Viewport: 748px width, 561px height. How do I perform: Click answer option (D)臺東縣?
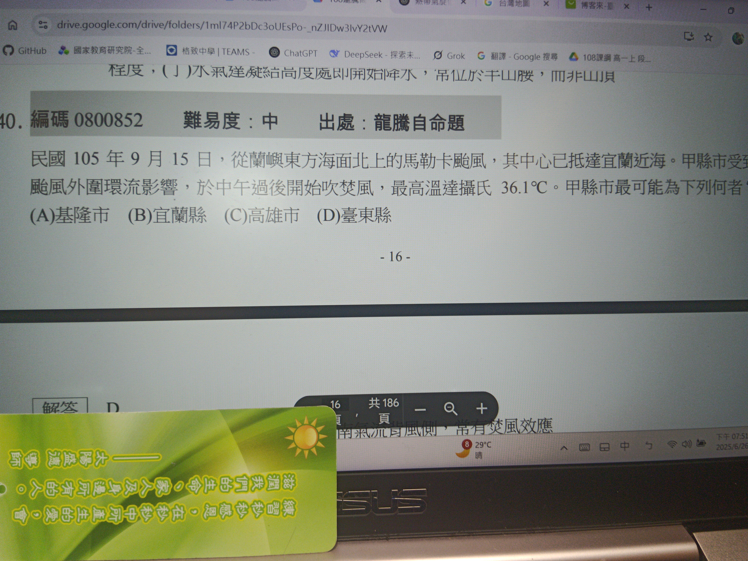point(354,215)
